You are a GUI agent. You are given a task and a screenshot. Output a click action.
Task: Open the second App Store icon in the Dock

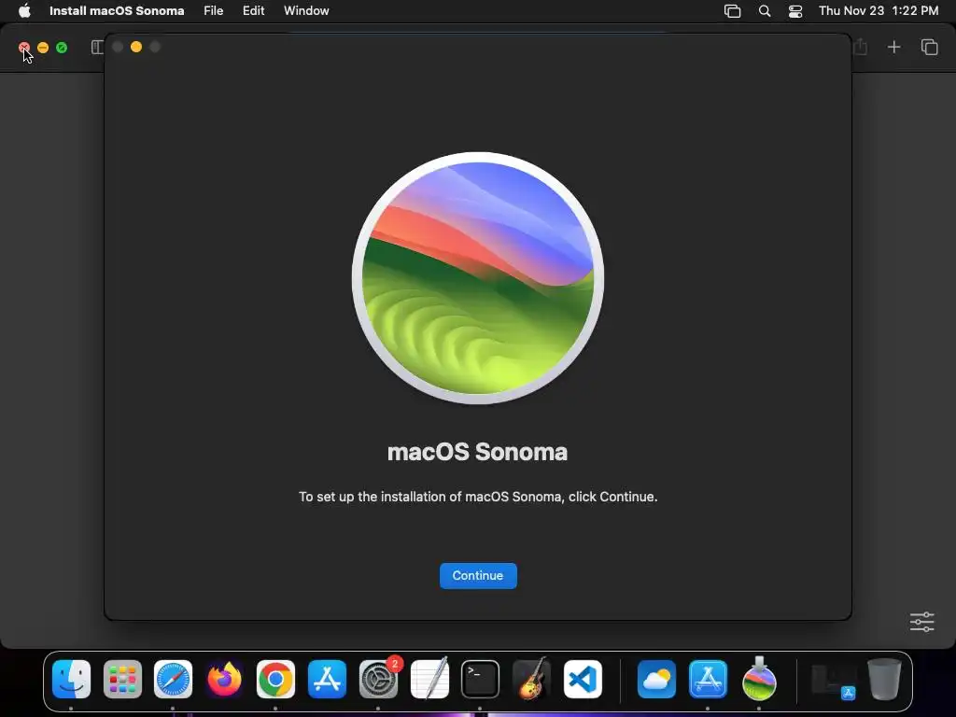click(708, 680)
